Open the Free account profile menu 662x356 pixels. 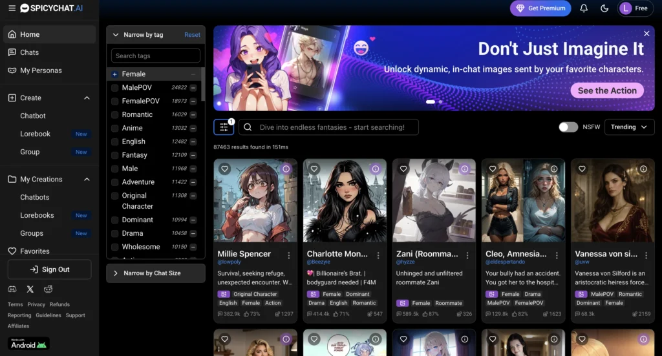[x=635, y=8]
